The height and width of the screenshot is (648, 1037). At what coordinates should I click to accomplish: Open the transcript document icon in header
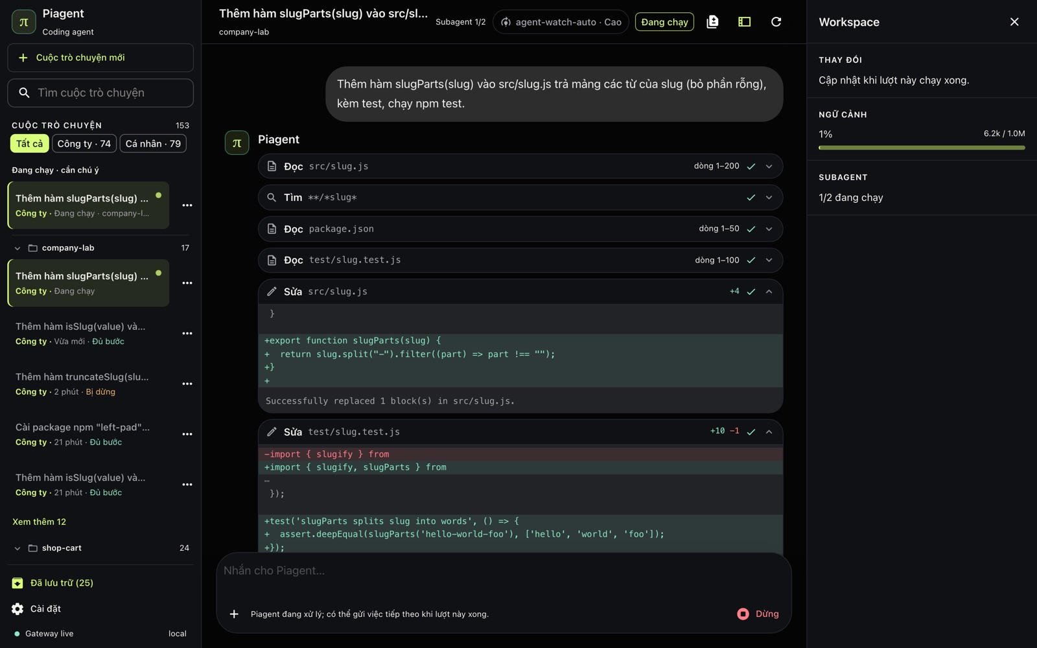tap(712, 22)
